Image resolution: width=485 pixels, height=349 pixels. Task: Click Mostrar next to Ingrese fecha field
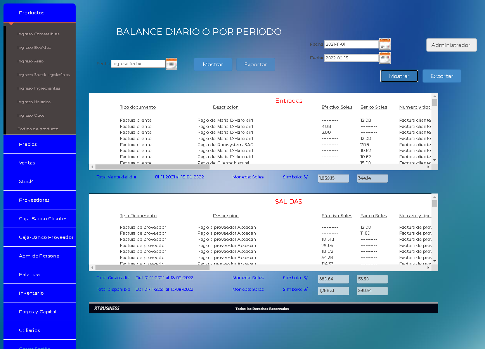point(213,64)
